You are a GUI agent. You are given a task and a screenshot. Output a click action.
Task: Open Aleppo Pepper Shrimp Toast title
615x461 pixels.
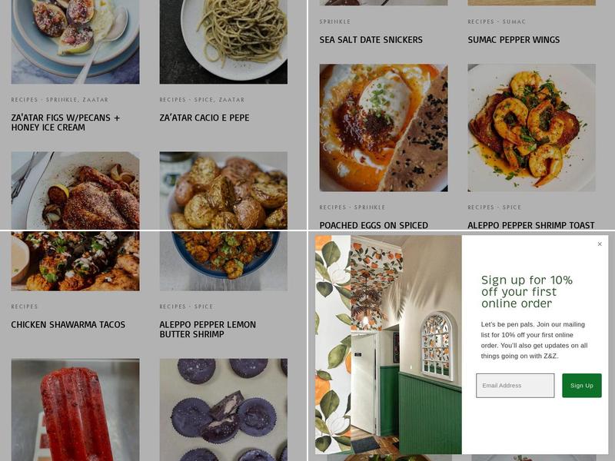click(530, 225)
